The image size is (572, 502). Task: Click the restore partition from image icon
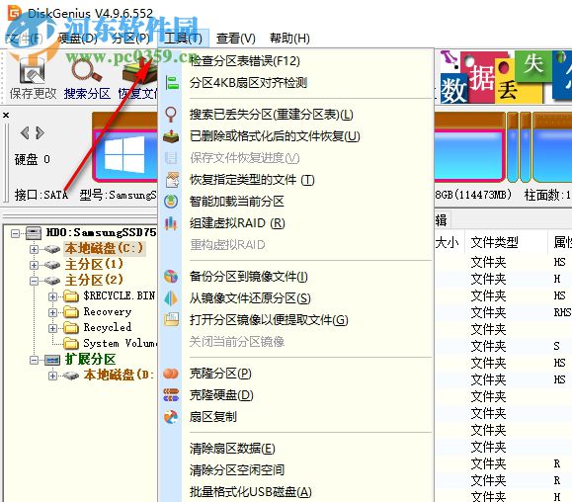click(171, 298)
